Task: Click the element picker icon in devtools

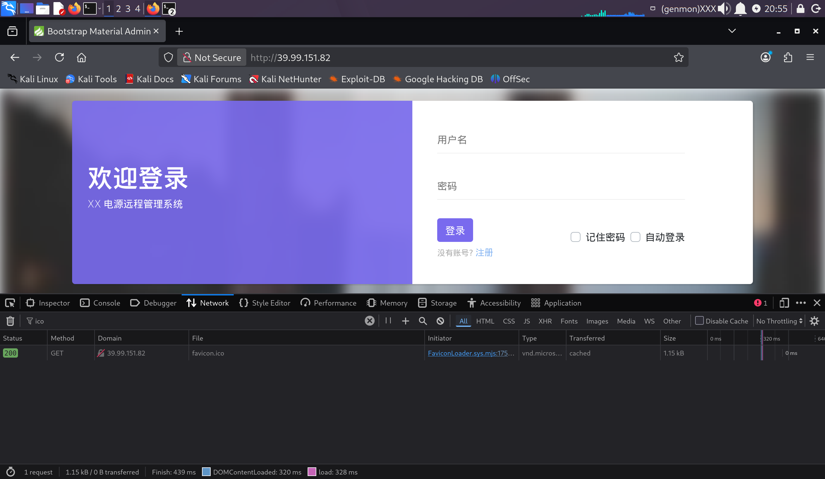Action: click(10, 303)
